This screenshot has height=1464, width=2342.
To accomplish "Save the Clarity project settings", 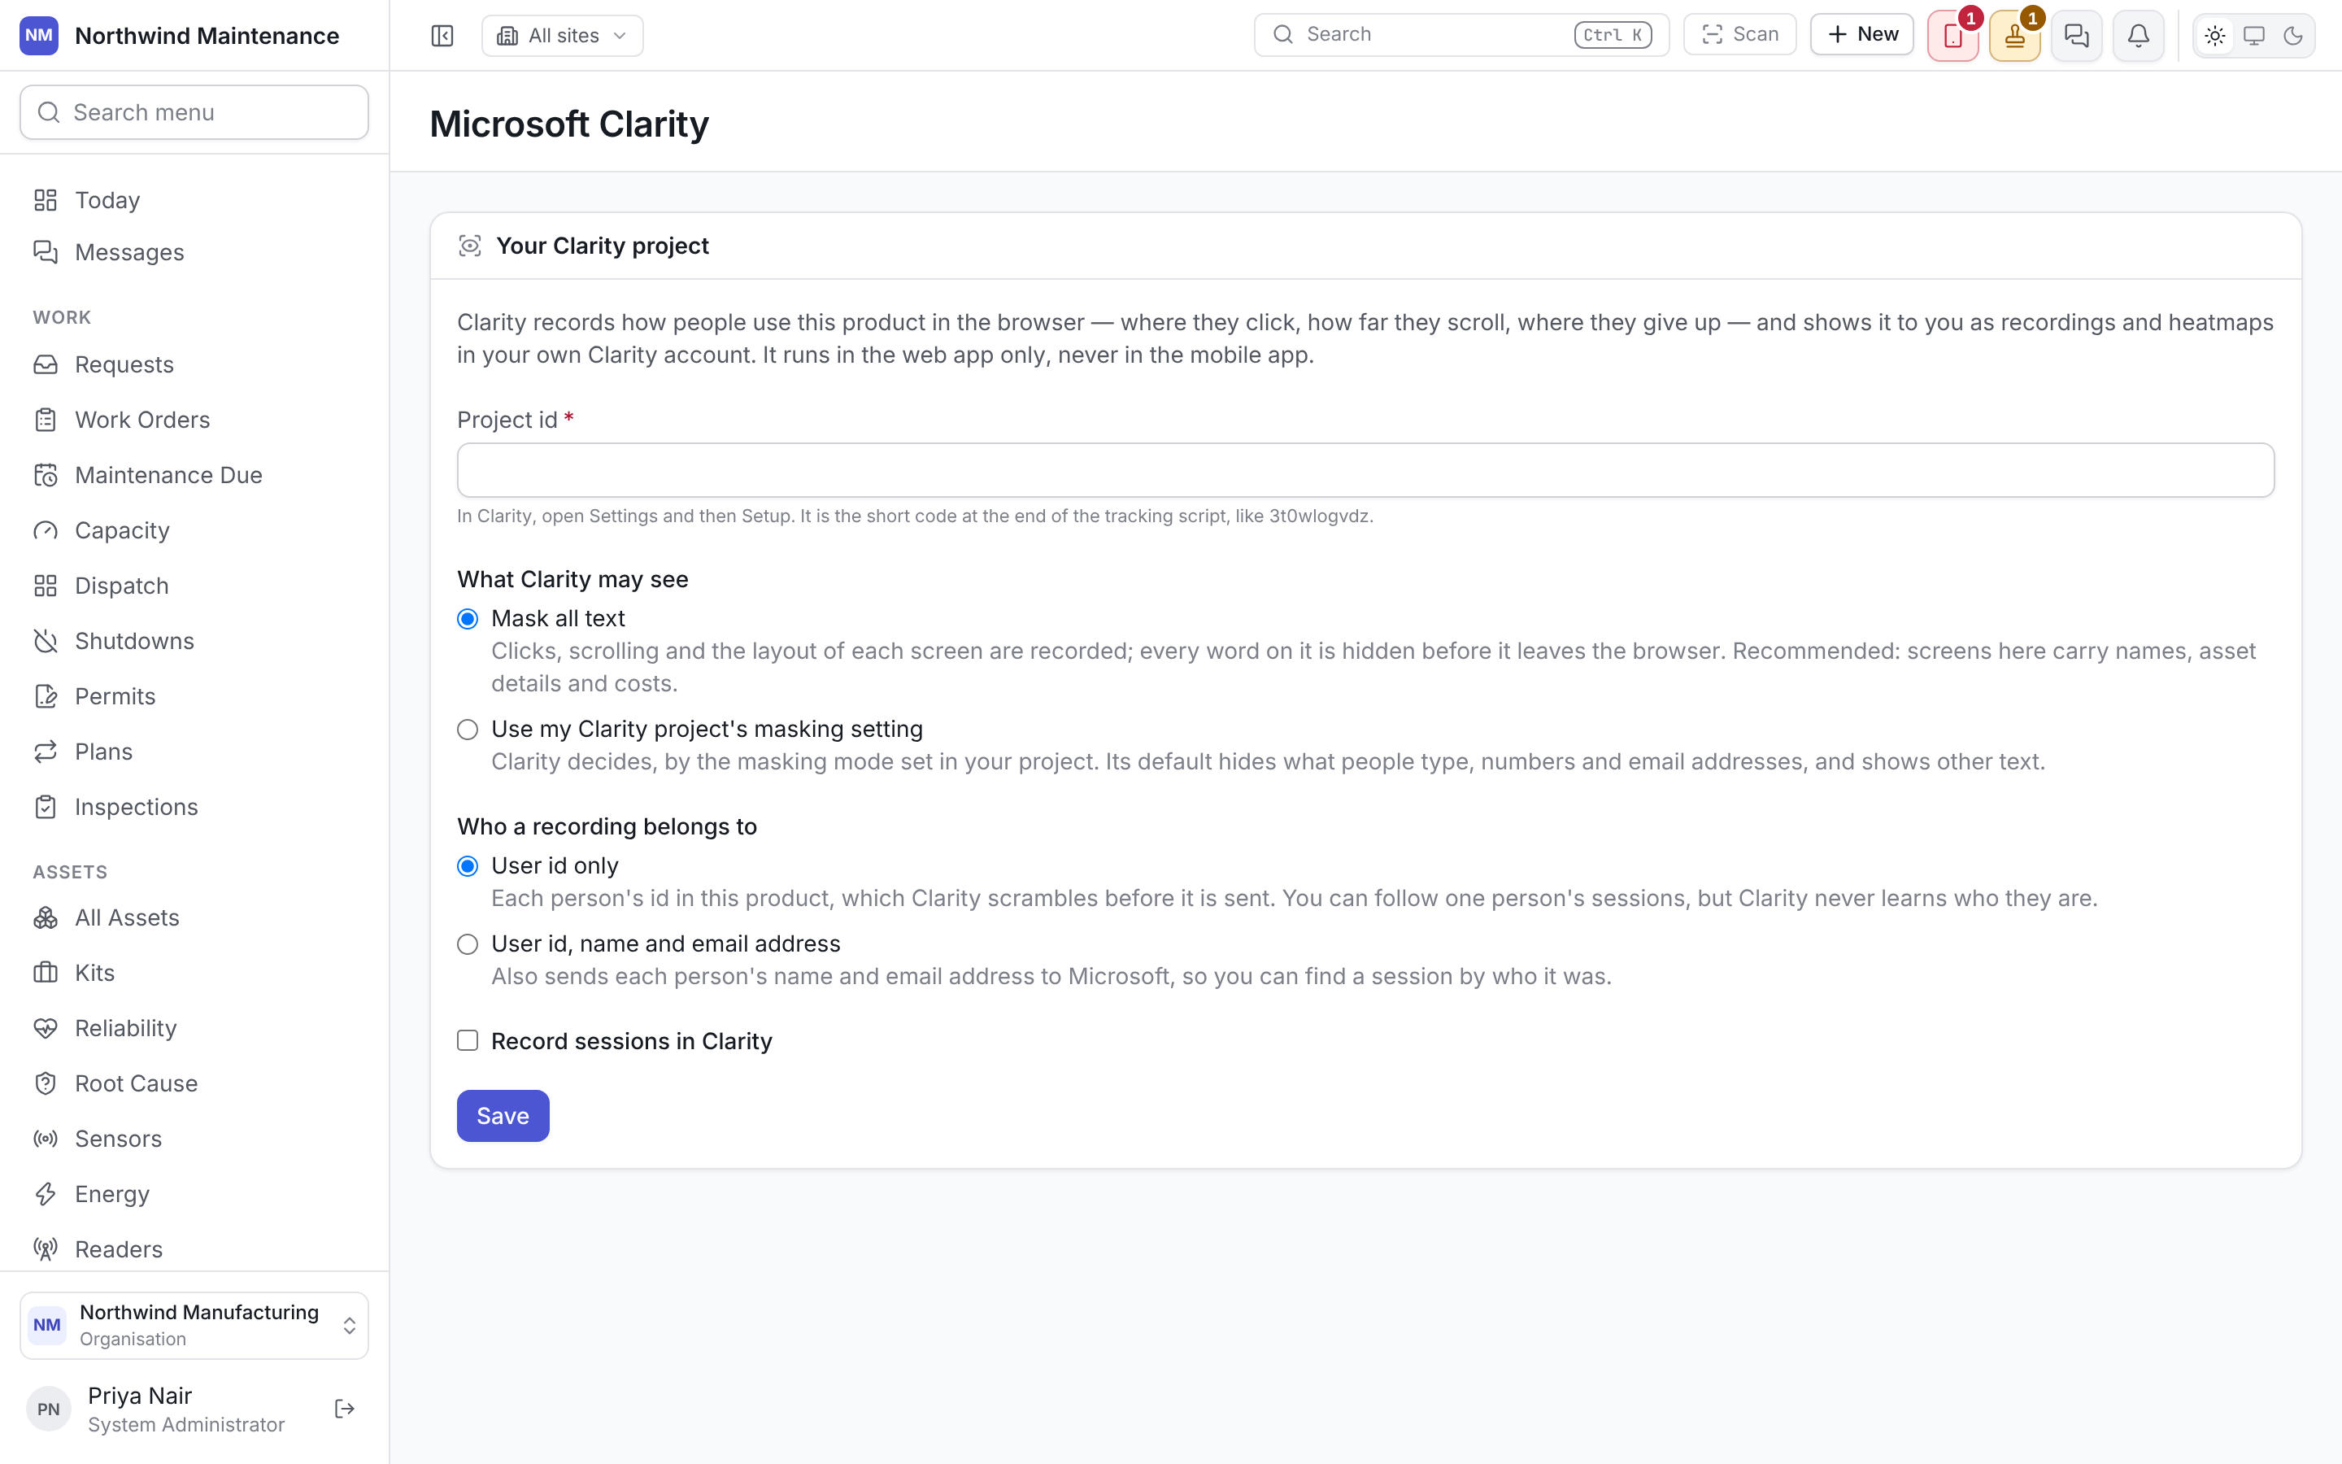I will coord(503,1115).
